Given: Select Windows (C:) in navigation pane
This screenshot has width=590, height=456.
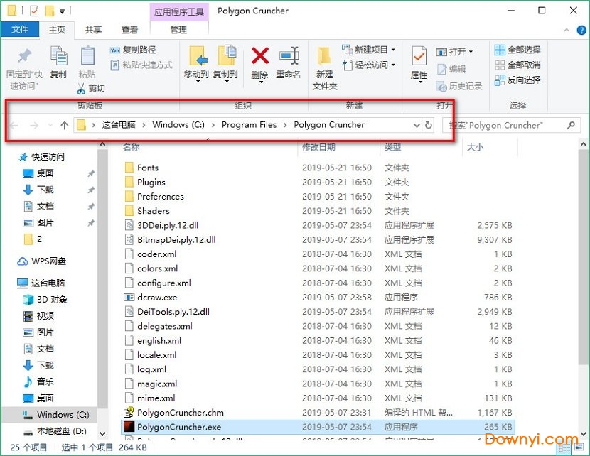Looking at the screenshot, I should (63, 414).
